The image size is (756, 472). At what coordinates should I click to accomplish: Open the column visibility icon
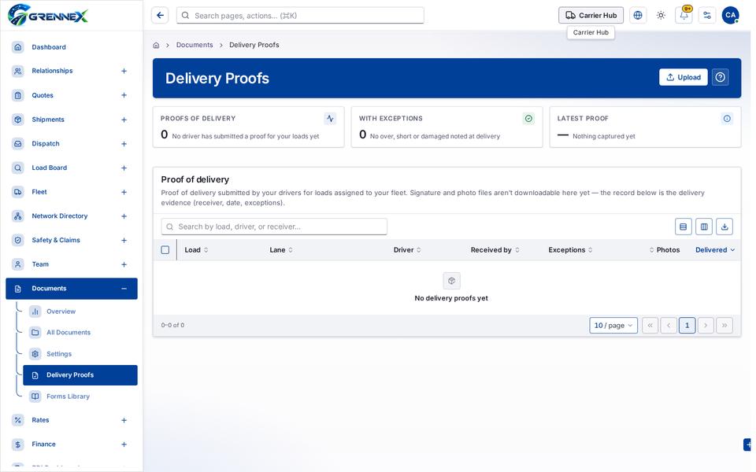tap(704, 227)
